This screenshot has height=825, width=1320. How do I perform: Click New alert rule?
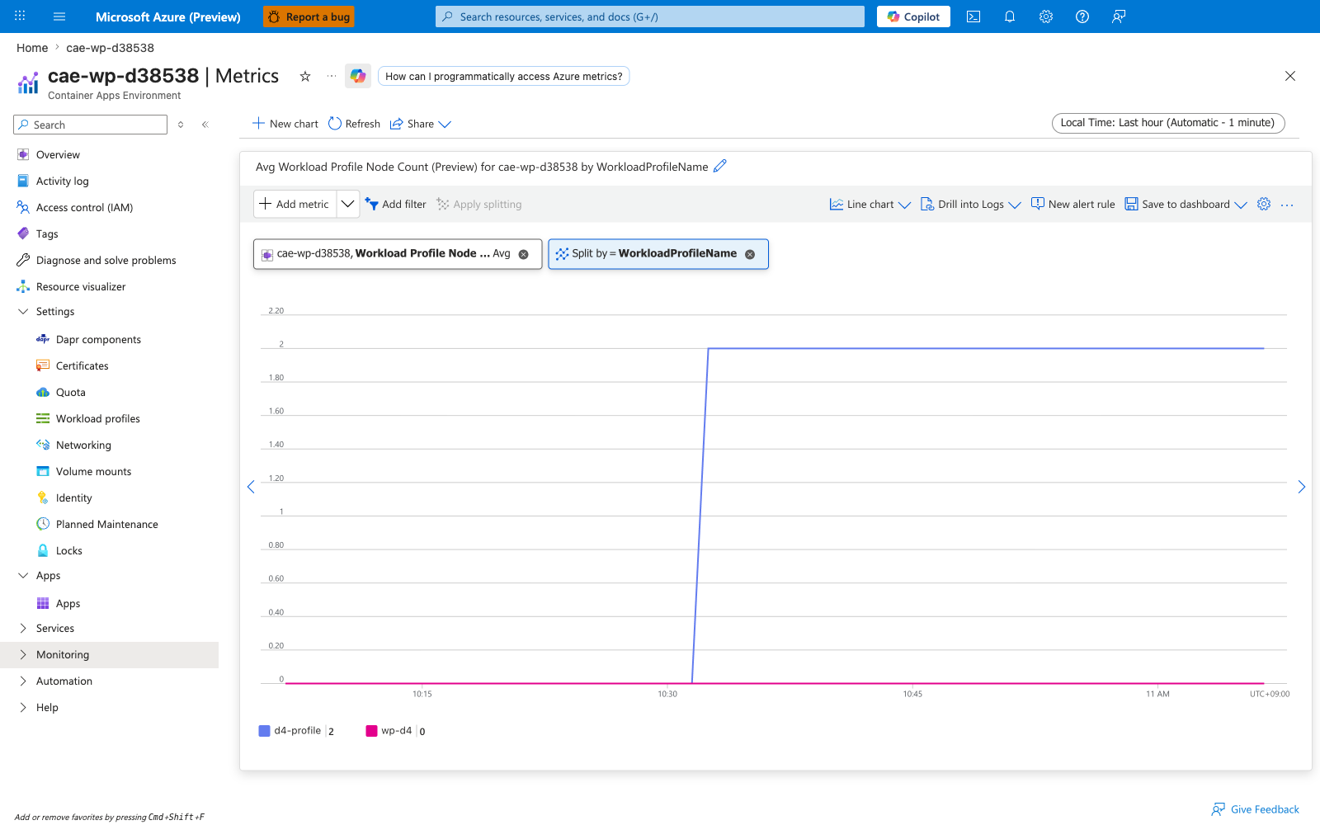coord(1072,204)
